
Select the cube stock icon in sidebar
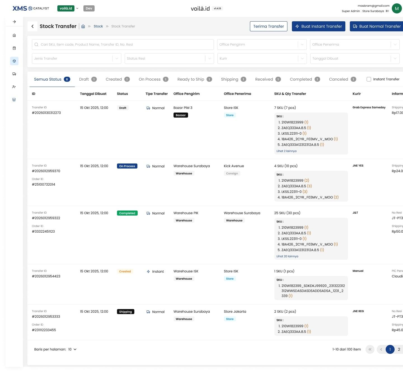click(x=14, y=61)
